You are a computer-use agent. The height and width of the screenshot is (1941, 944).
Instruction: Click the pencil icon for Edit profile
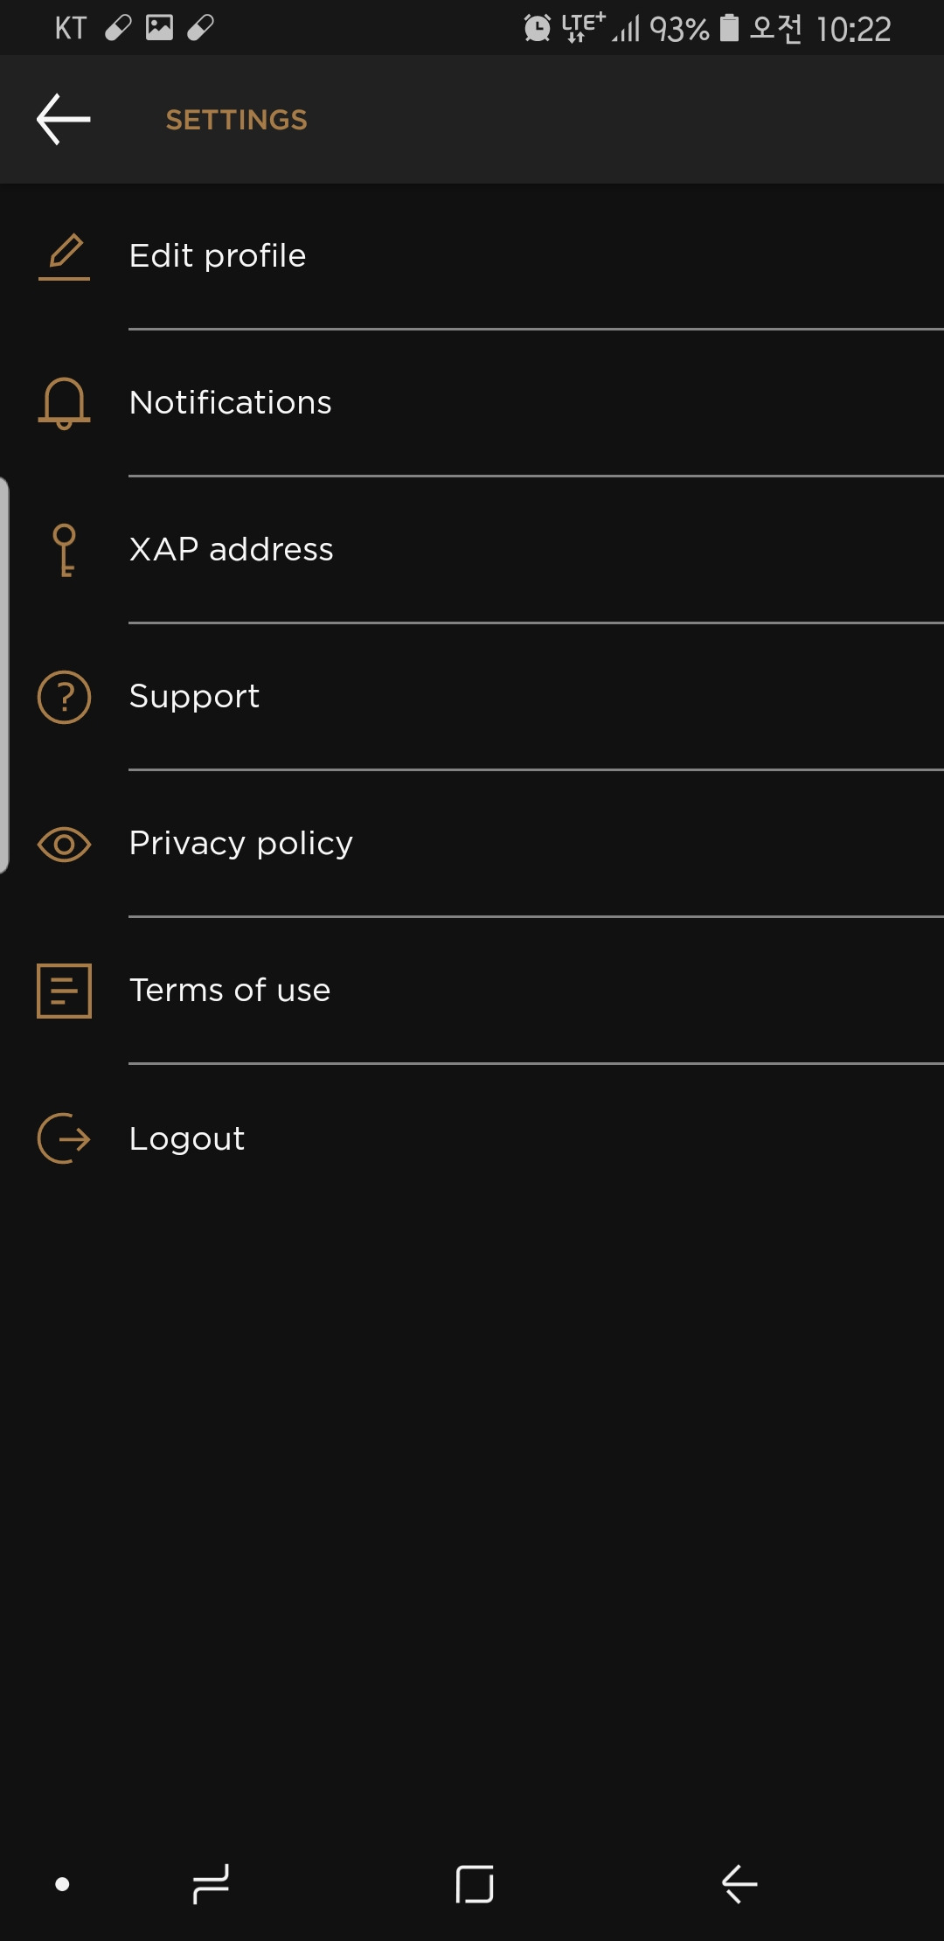click(64, 256)
